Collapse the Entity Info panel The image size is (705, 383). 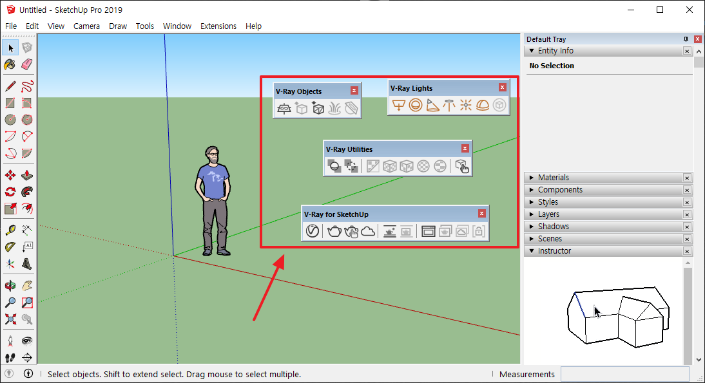click(532, 51)
